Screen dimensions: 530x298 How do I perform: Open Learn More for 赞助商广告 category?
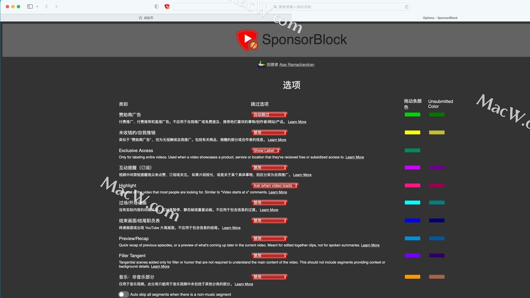click(x=297, y=122)
